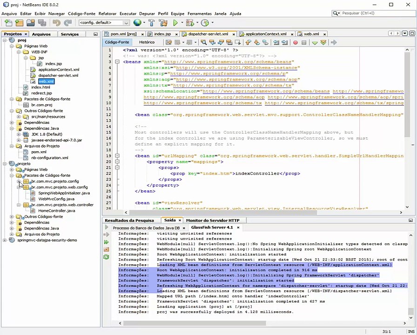Viewport: 417px width, 335px height.
Task: Run the project with green play icon
Action: tap(175, 23)
